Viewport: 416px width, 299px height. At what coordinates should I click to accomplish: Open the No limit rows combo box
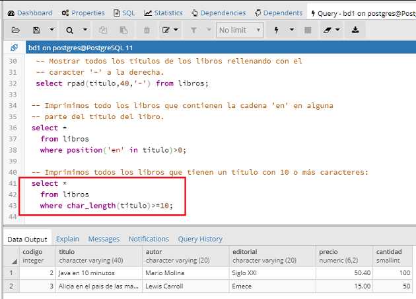[x=240, y=30]
